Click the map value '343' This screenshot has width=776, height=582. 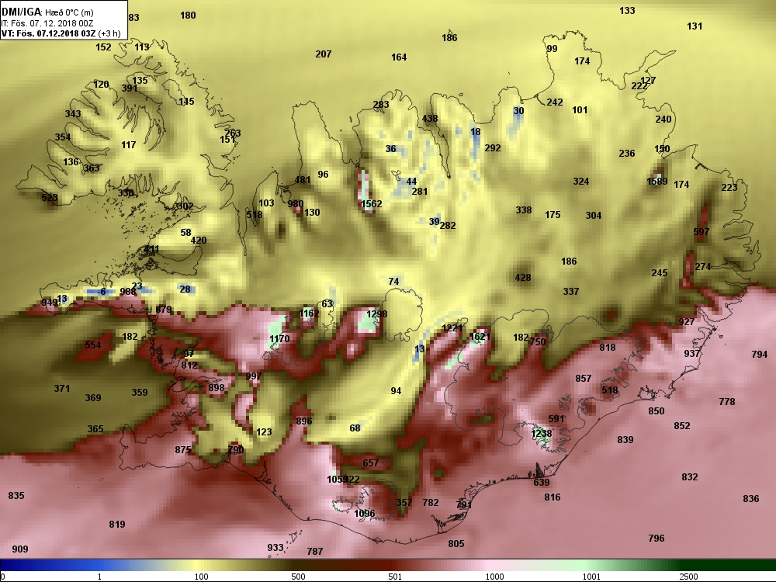[73, 114]
